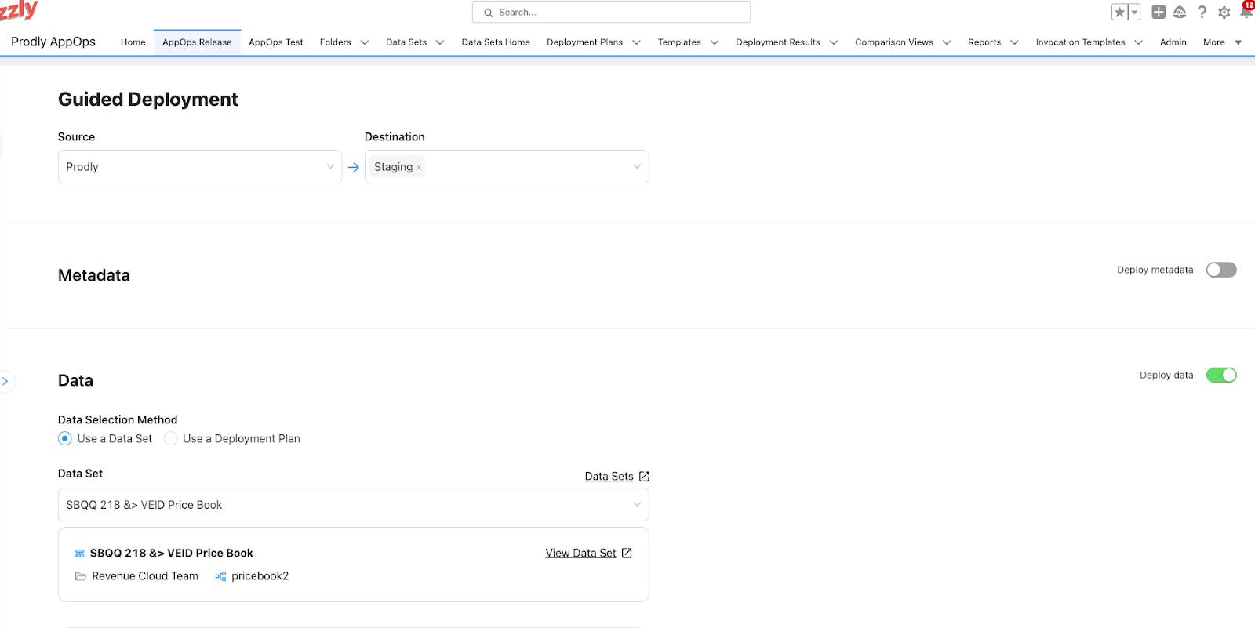Open the More navigation menu
Viewport: 1255px width, 628px height.
[x=1222, y=42]
